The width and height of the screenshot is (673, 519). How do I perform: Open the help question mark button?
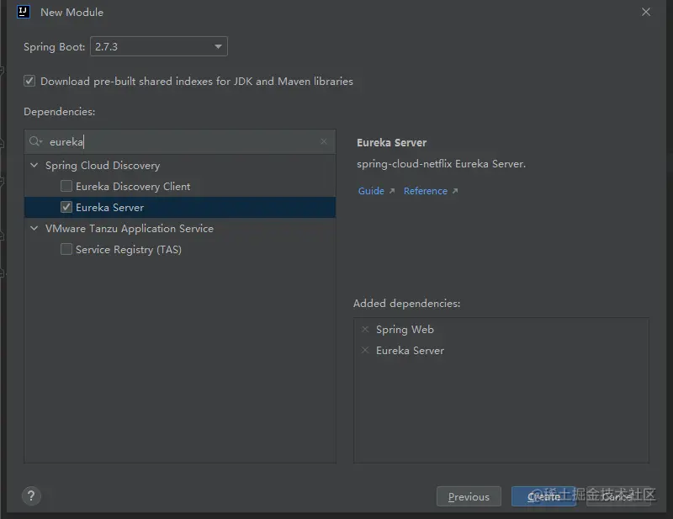pos(31,496)
